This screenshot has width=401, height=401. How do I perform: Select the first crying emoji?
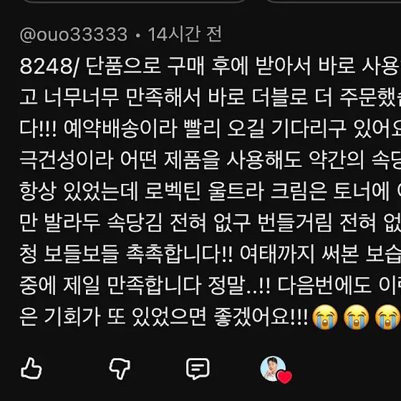325,317
